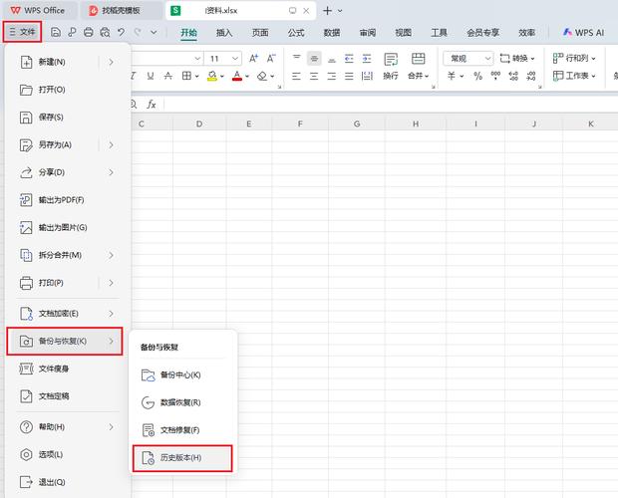Select 数据恢复(R) in the submenu
618x498 pixels.
[181, 402]
